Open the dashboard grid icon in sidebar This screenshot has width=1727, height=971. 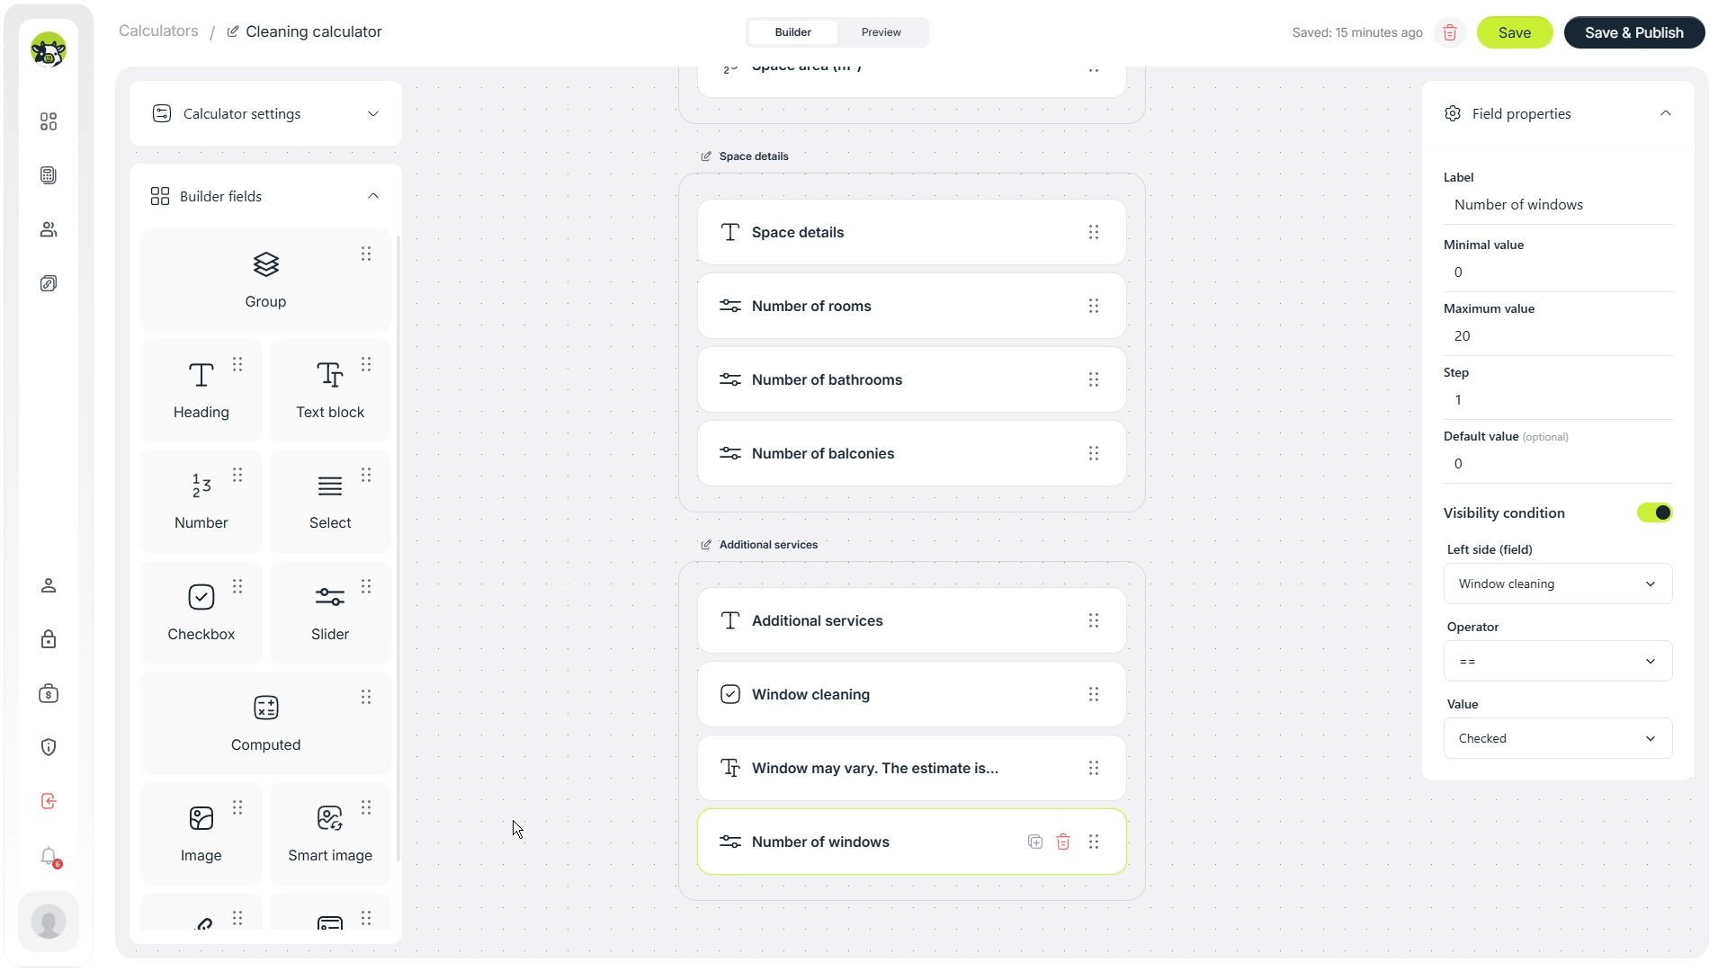pos(49,121)
